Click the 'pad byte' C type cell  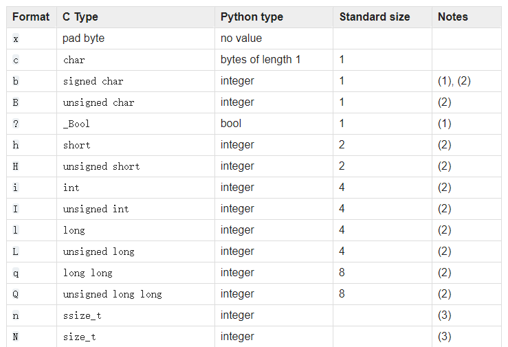tap(83, 38)
